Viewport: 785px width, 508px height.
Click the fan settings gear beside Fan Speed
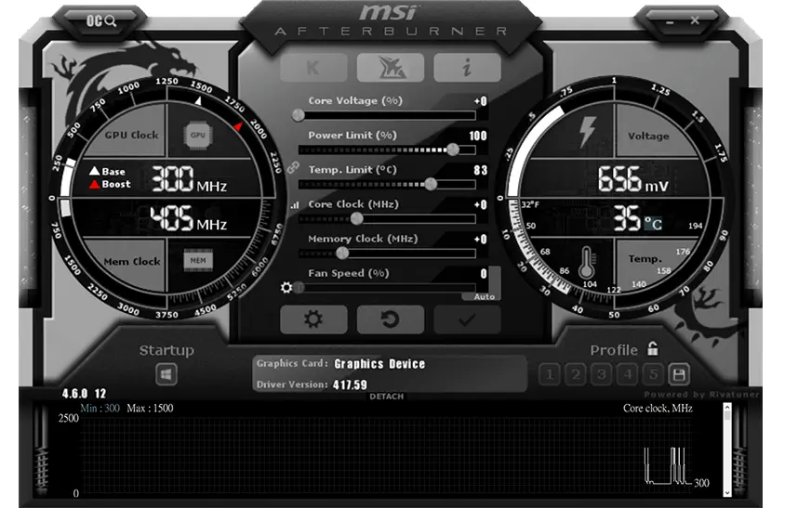click(286, 288)
